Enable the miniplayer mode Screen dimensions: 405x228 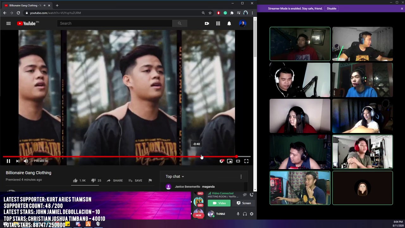[x=230, y=161]
